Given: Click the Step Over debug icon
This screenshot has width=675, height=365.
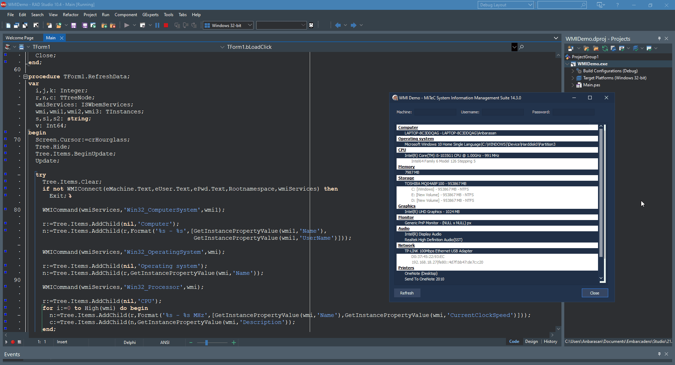Looking at the screenshot, I should 186,25.
